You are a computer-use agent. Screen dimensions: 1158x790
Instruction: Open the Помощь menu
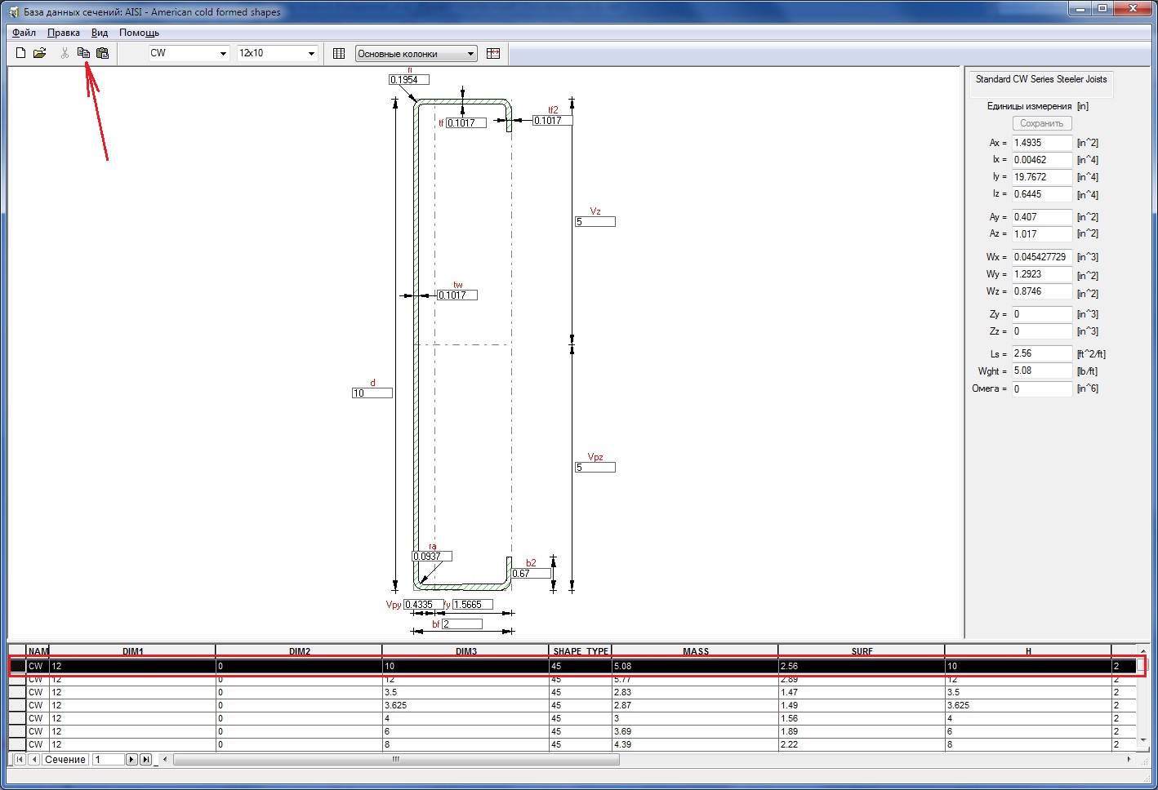tap(139, 33)
